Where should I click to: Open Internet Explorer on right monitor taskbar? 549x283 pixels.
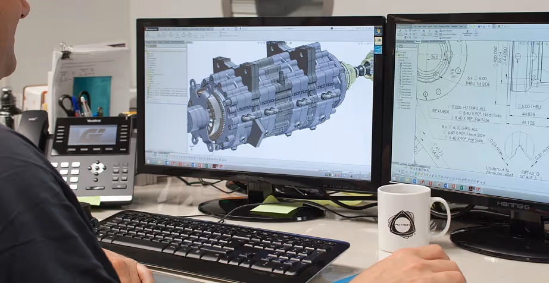tap(401, 179)
